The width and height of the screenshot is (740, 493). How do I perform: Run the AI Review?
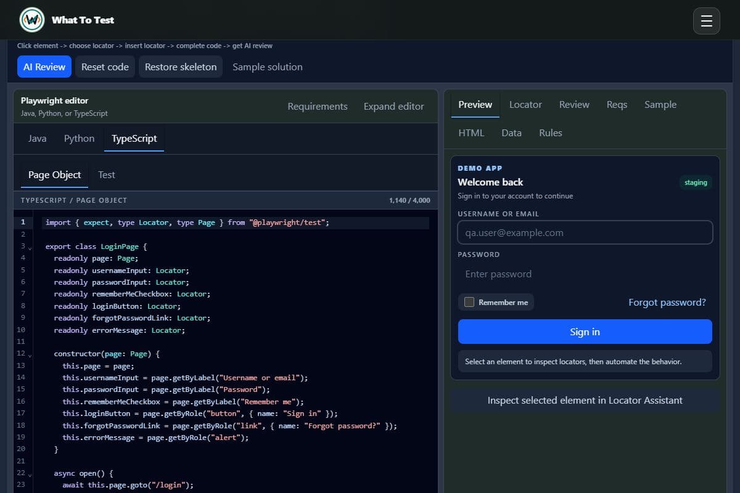point(44,67)
